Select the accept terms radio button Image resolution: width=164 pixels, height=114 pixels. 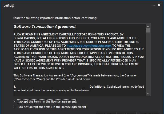[15, 101]
